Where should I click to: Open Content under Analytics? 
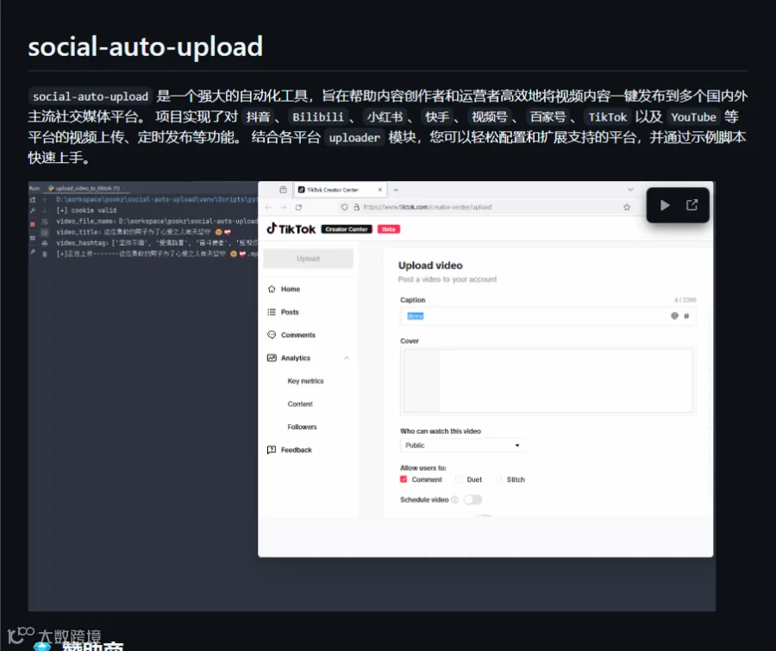pyautogui.click(x=300, y=404)
